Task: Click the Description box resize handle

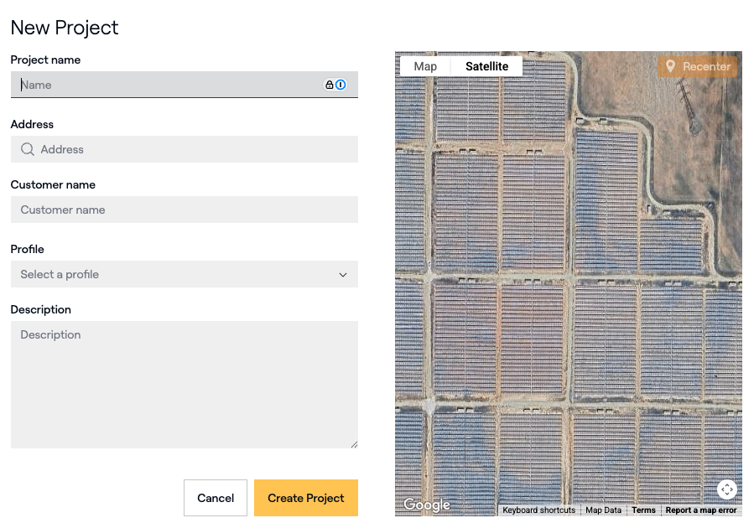Action: (354, 444)
